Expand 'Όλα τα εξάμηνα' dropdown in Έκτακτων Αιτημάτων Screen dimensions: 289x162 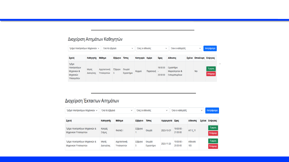point(117,110)
